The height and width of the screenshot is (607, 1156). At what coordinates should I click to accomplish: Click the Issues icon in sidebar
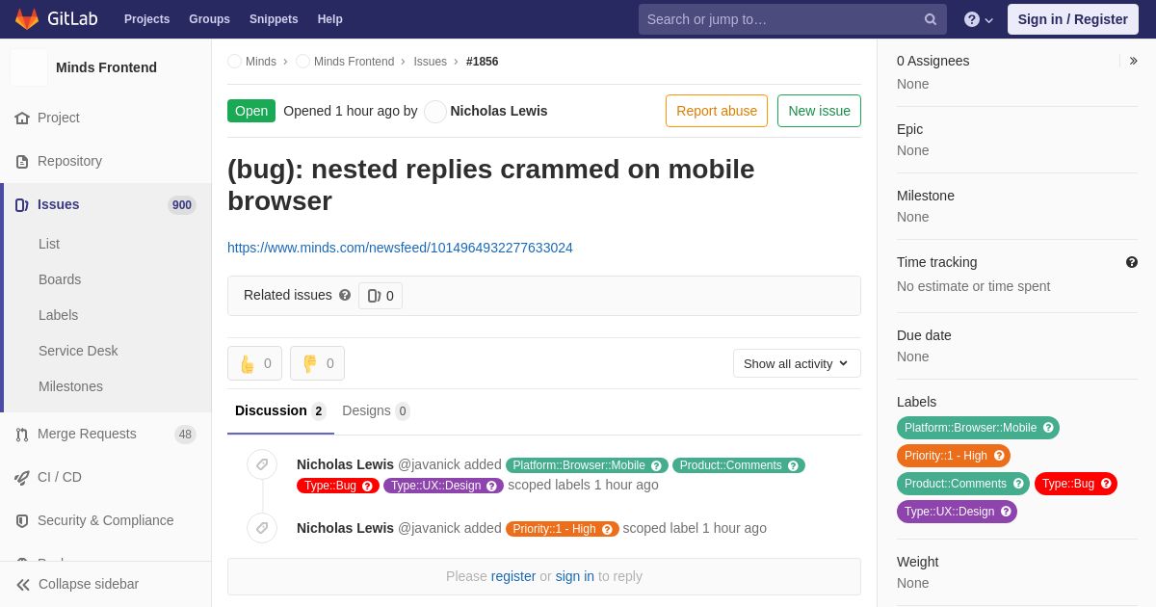(22, 204)
